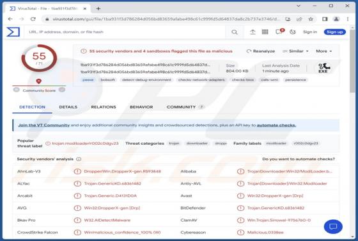Click the 55/71 detection score gauge

(x=39, y=58)
